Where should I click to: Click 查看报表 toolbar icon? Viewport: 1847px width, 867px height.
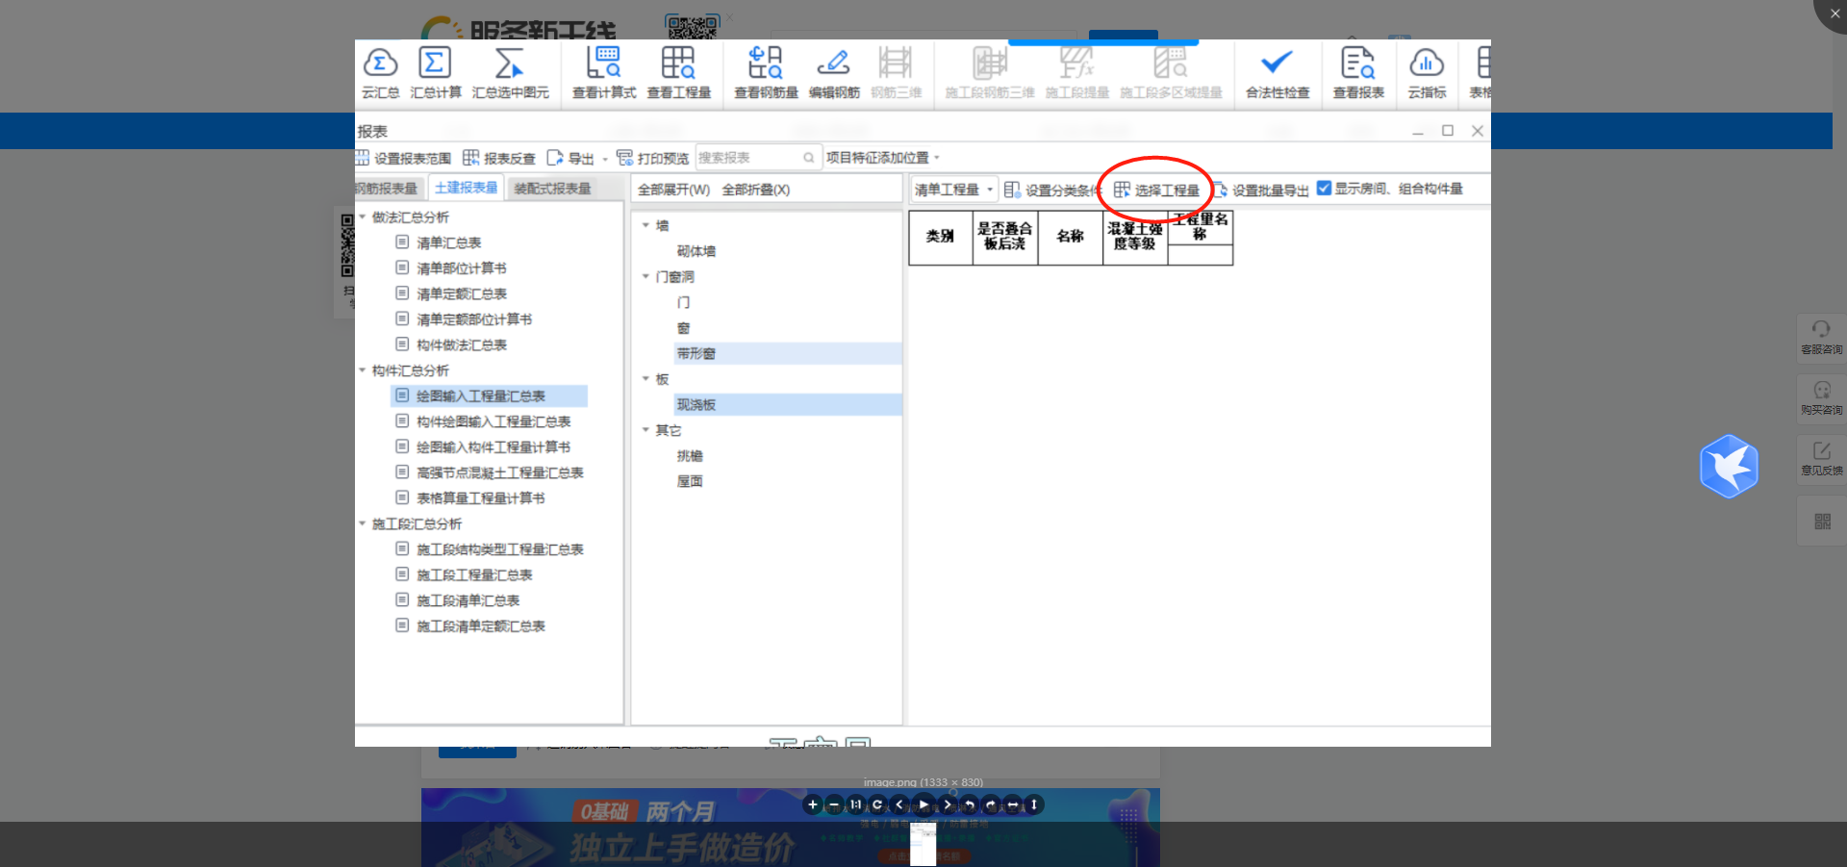coord(1357,74)
